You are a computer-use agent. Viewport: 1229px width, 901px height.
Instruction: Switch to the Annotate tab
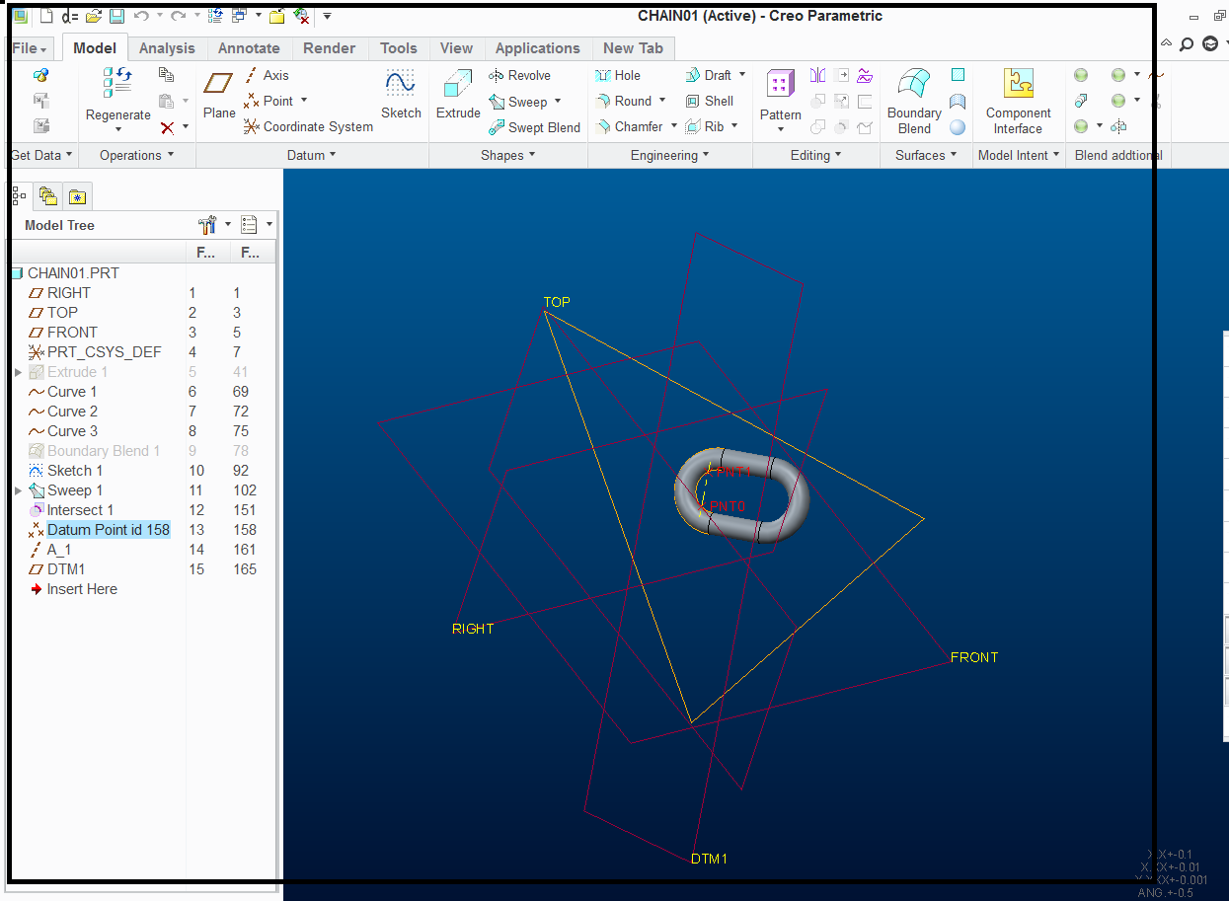coord(249,48)
